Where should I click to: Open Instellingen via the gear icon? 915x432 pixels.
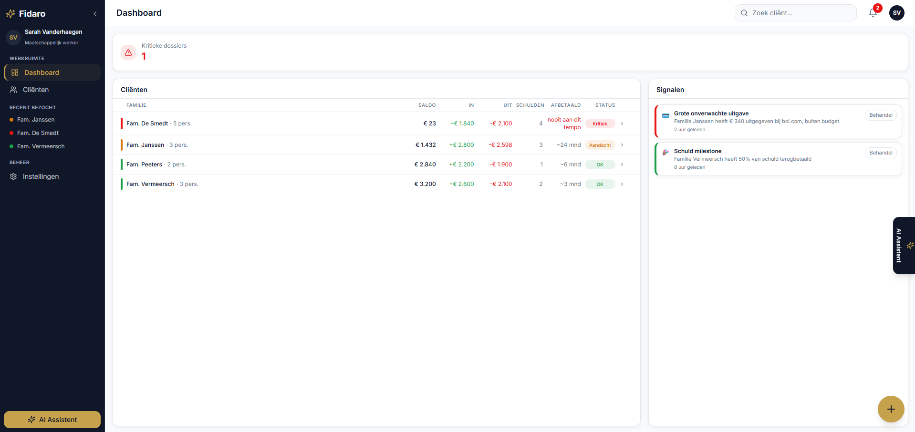point(13,176)
